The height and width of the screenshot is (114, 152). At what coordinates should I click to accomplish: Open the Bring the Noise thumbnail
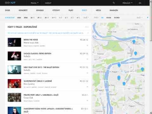click(14, 42)
